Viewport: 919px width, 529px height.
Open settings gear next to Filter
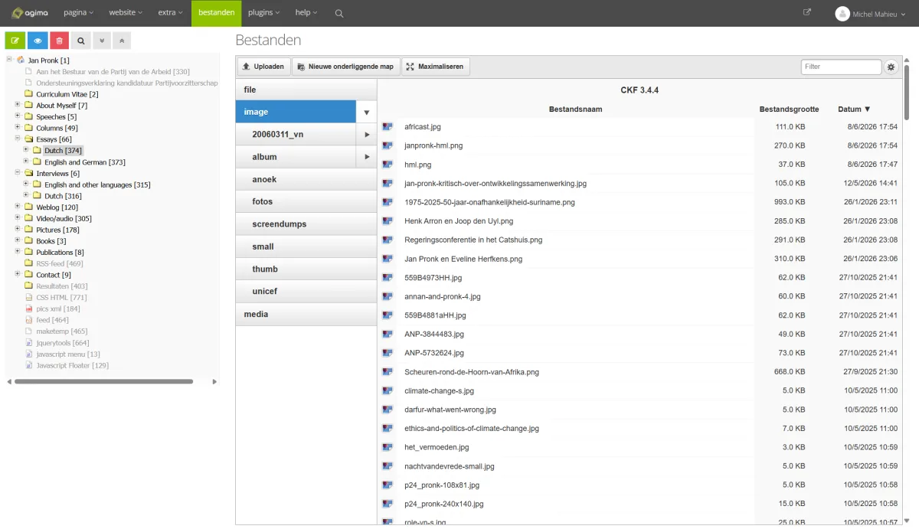[x=891, y=67]
